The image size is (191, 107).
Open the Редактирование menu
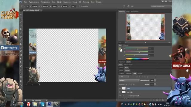pyautogui.click(x=34, y=2)
